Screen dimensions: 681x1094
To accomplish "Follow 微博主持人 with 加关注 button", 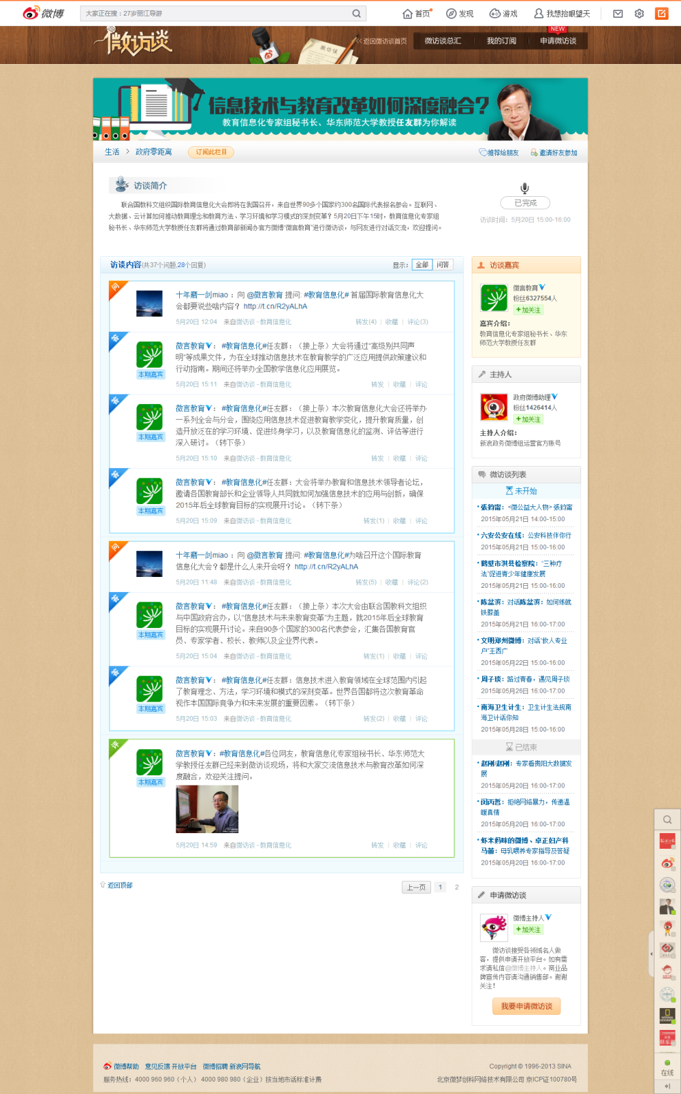I will tap(528, 929).
